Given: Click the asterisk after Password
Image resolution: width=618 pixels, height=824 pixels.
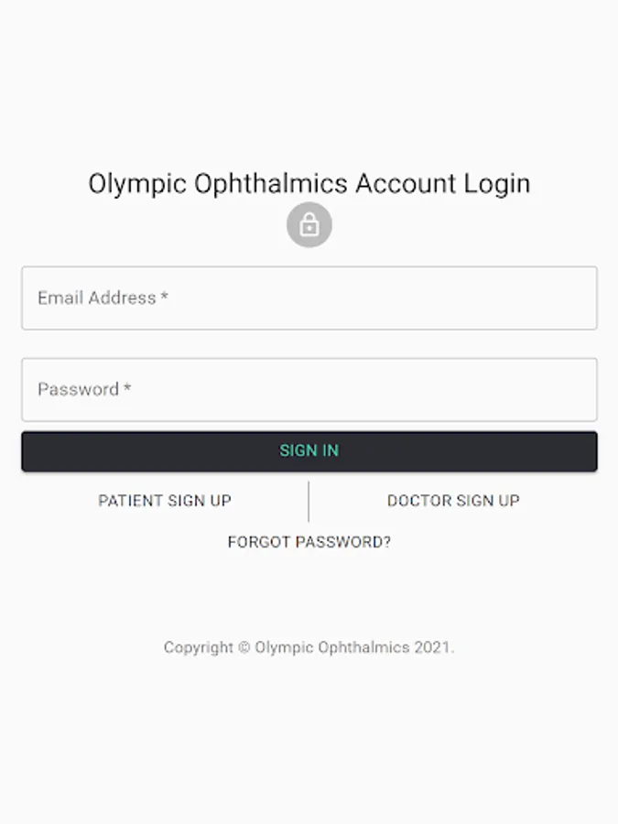Looking at the screenshot, I should point(127,388).
